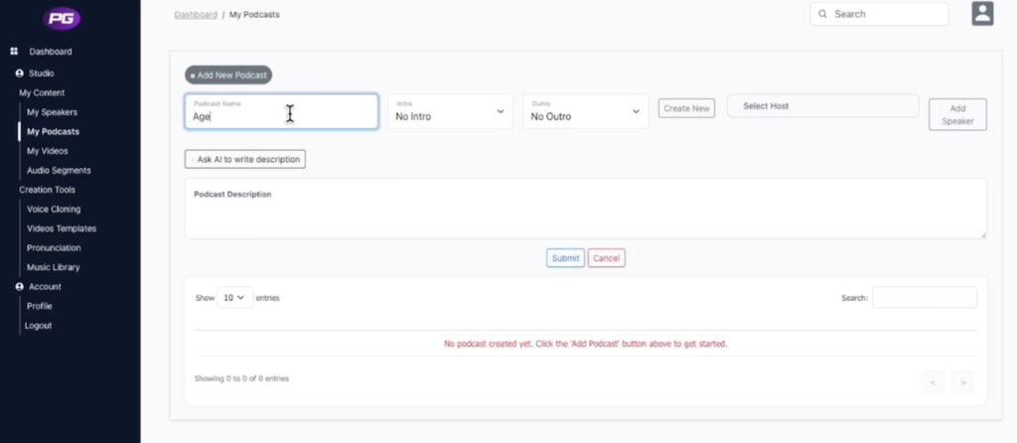
Task: Focus the Podcast Description text area
Action: (585, 213)
